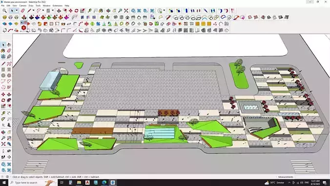This screenshot has height=186, width=330.
Task: Click Zoom Extents in top toolbar
Action: [126, 11]
